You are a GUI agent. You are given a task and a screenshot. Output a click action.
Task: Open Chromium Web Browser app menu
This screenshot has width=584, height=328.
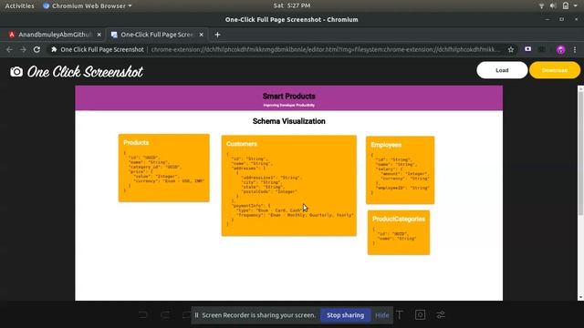[x=88, y=5]
